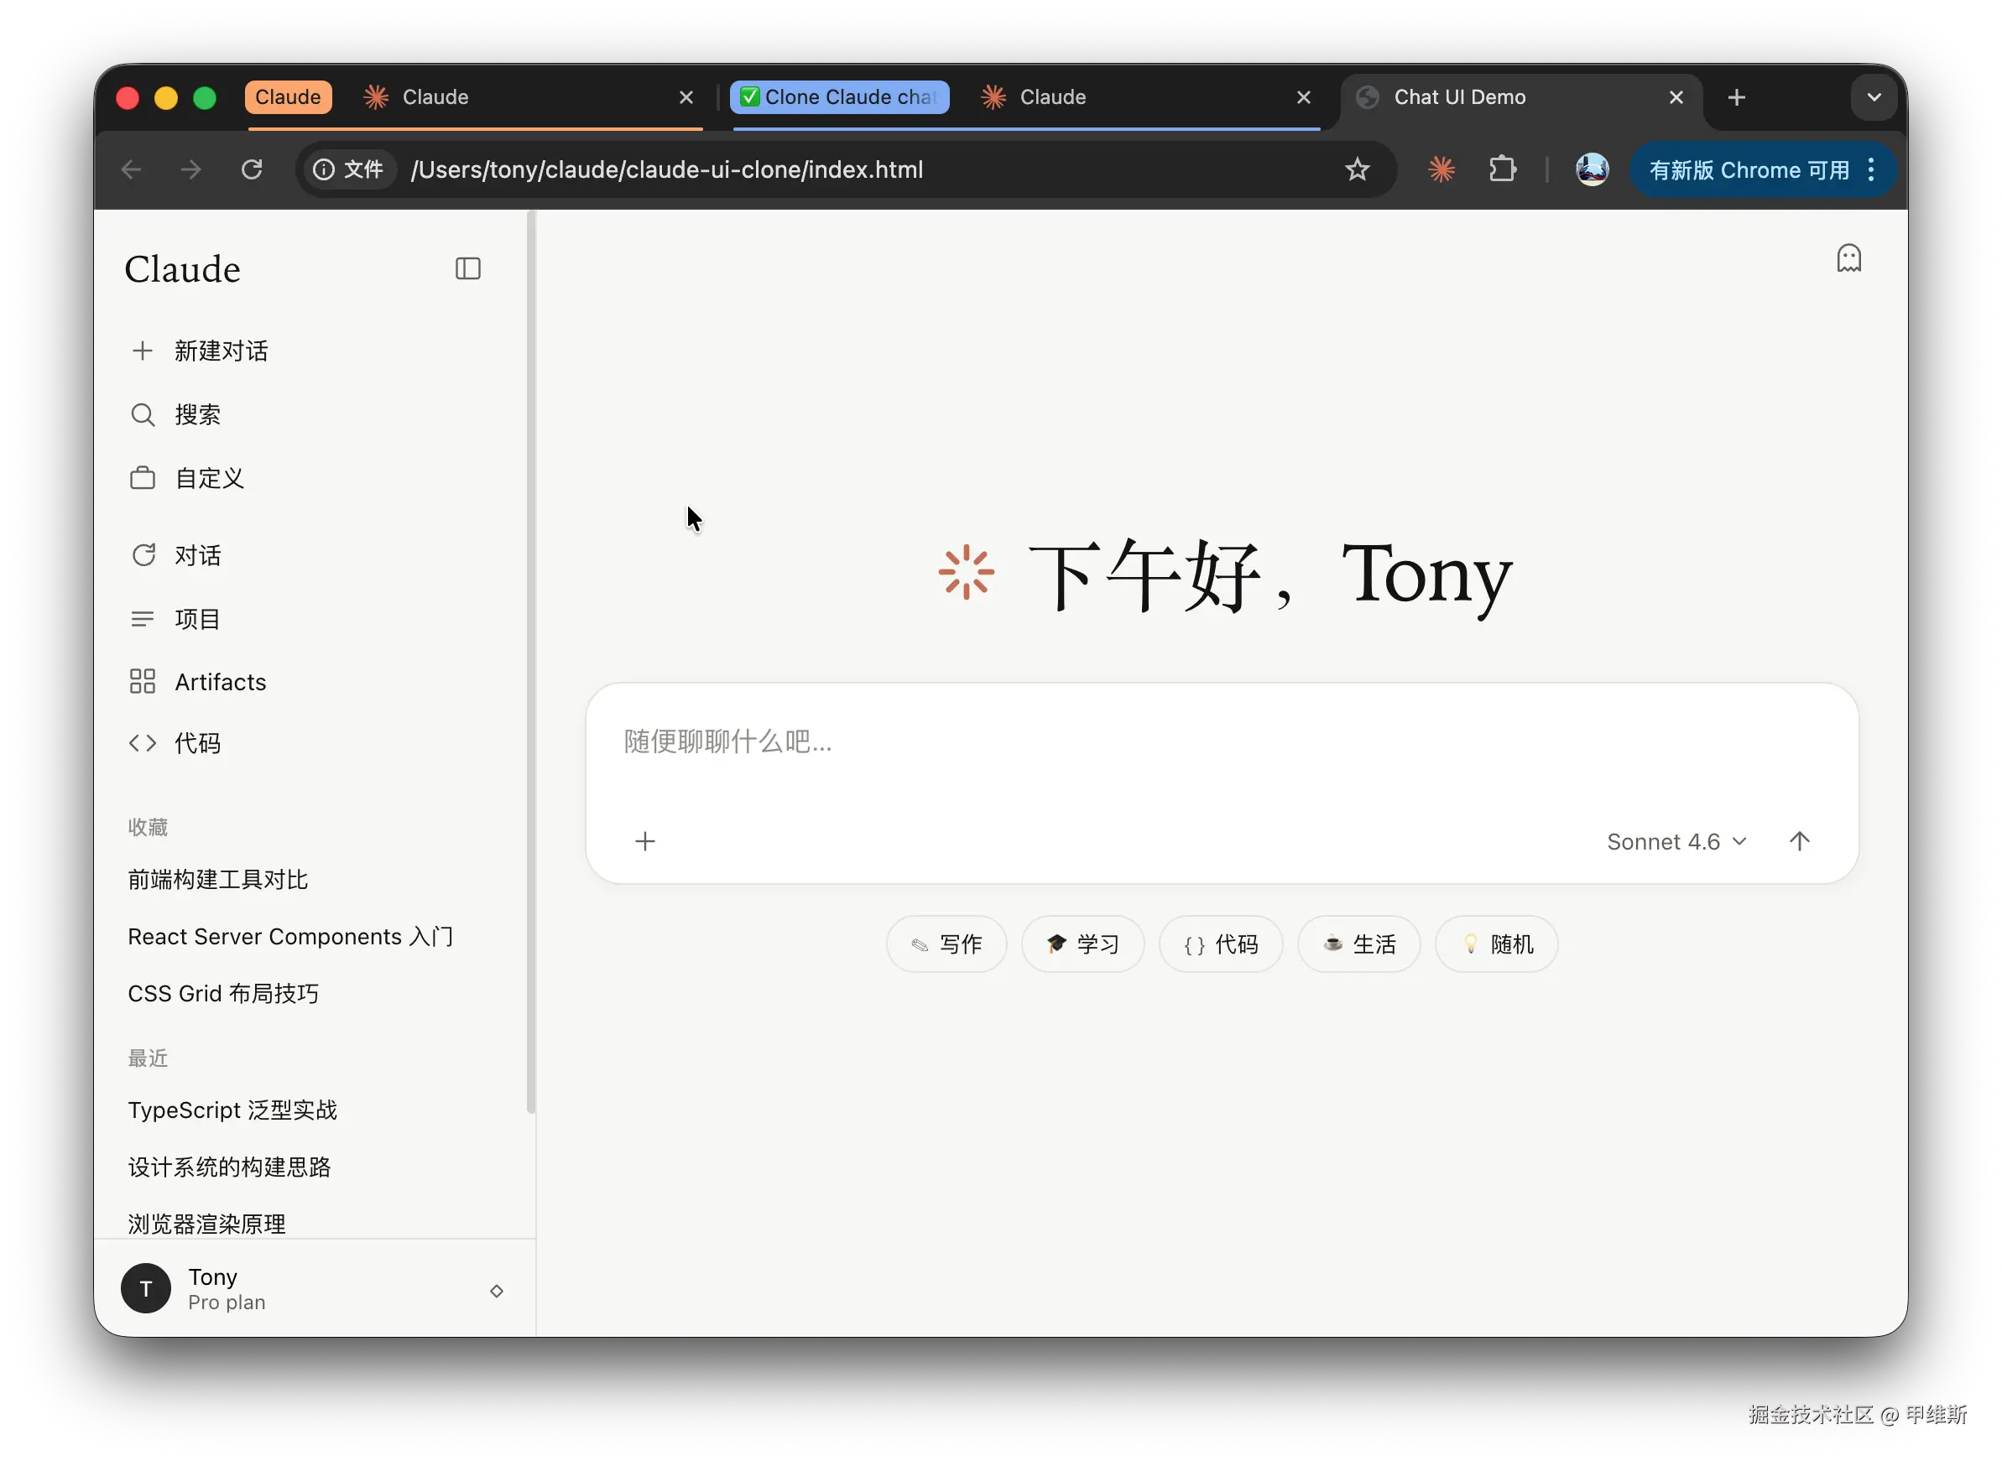The height and width of the screenshot is (1461, 2002).
Task: Select the 项目 projects menu item
Action: [x=196, y=618]
